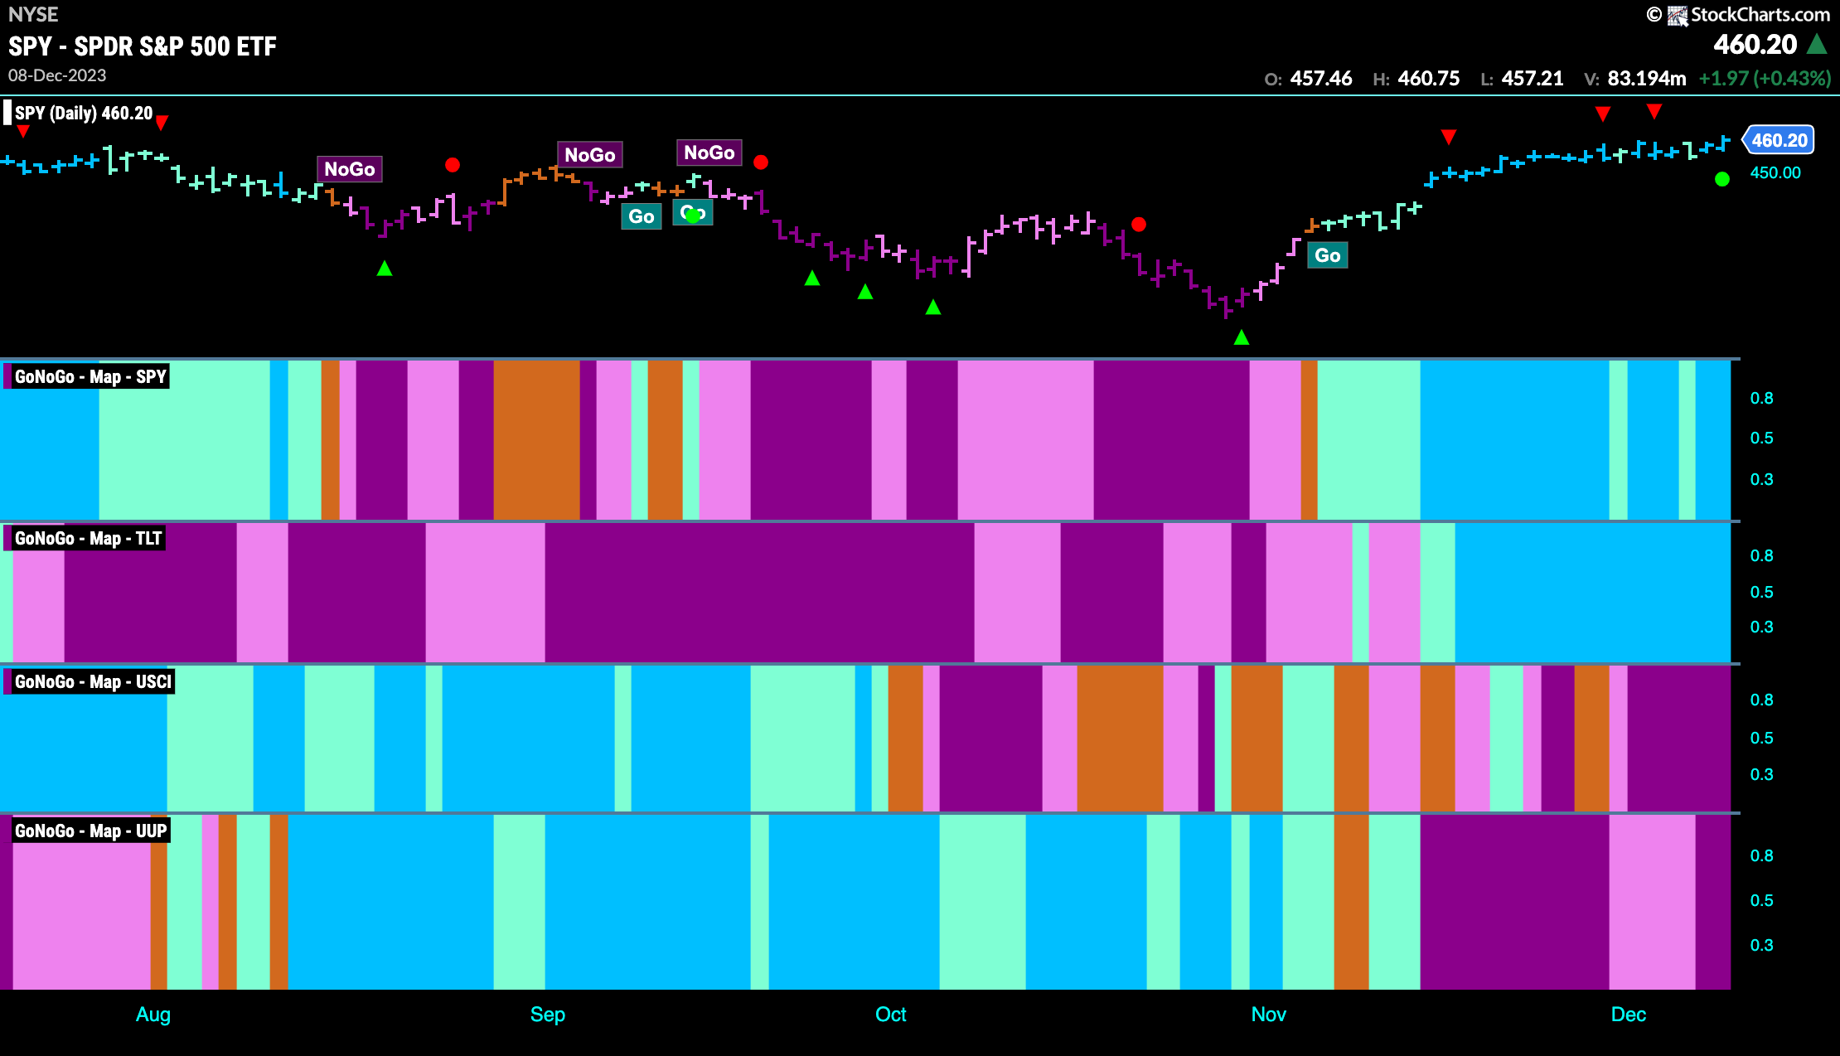Click the Oct label on the time axis
The image size is (1840, 1056).
(891, 1015)
